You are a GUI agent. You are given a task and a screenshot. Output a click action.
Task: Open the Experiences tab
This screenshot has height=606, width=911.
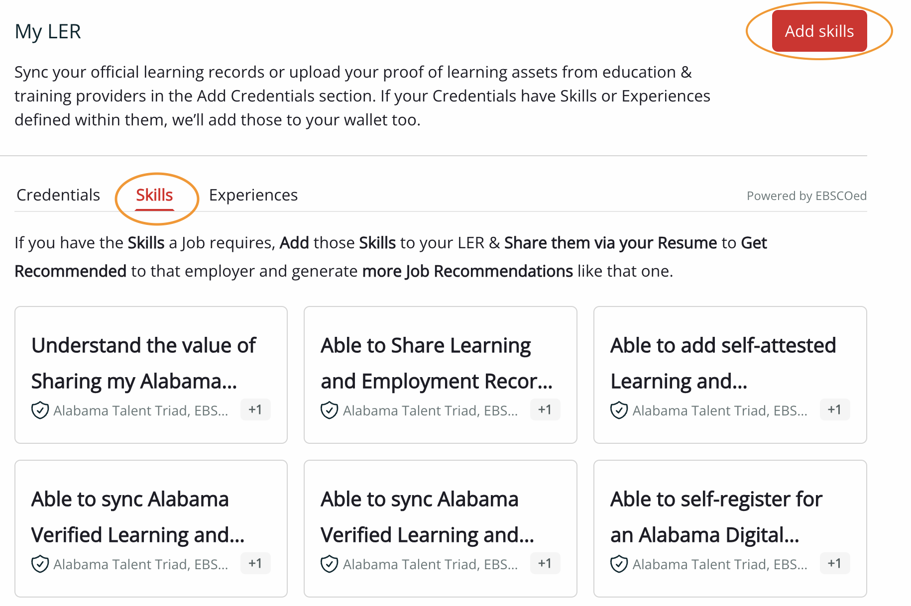[x=253, y=195]
